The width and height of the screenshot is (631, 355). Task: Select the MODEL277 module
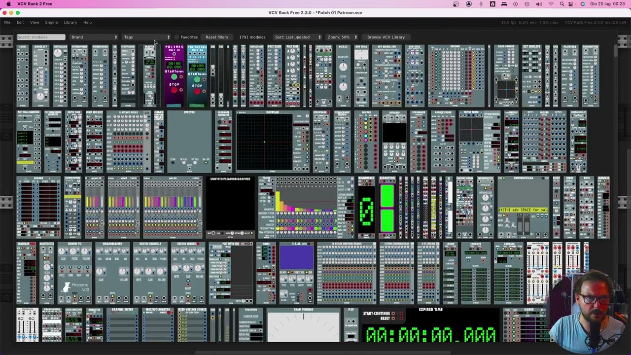tap(40, 75)
